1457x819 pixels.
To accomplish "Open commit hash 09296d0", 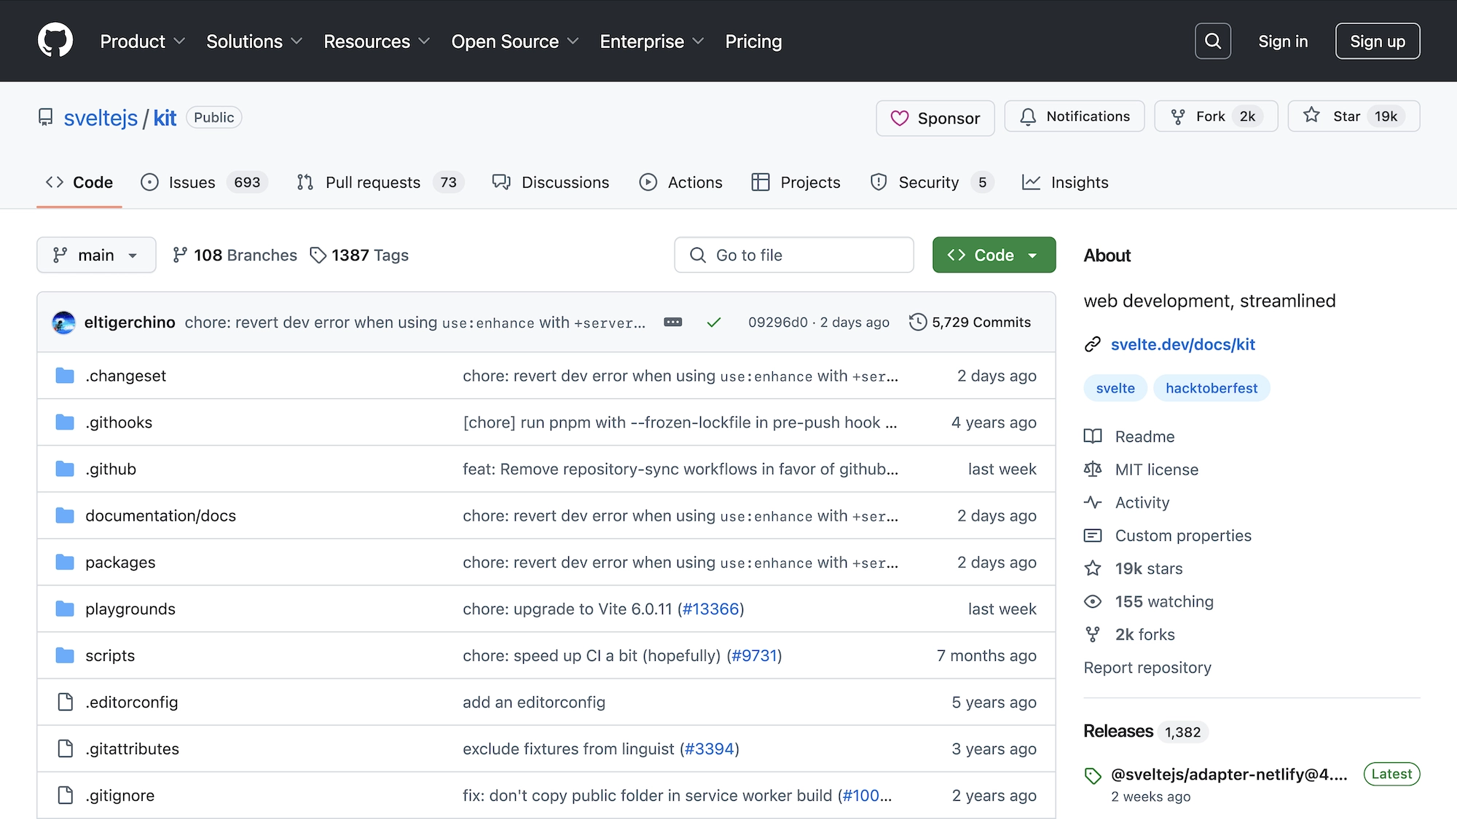I will coord(778,322).
